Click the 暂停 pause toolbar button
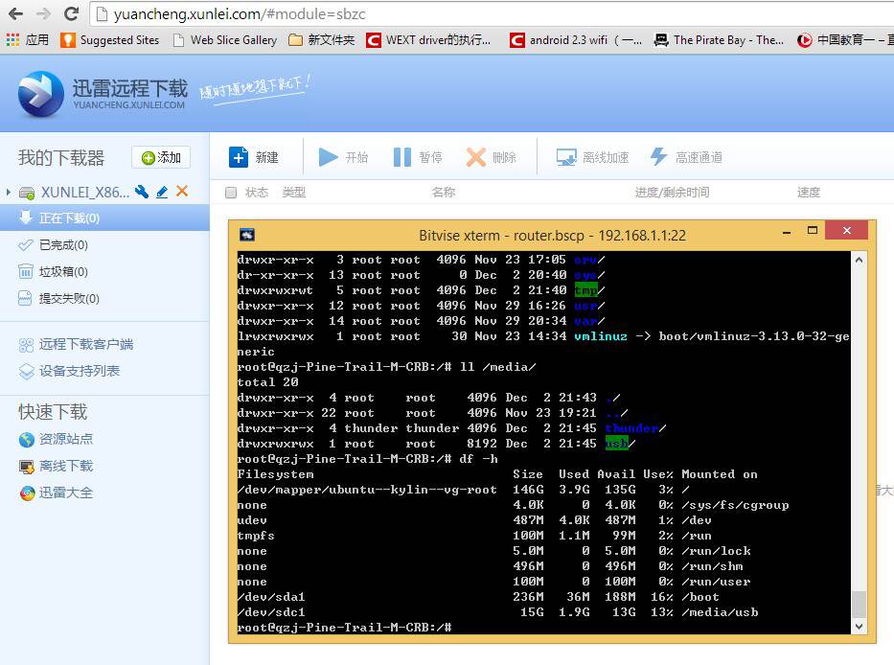Screen dimensions: 894x665 click(x=418, y=157)
